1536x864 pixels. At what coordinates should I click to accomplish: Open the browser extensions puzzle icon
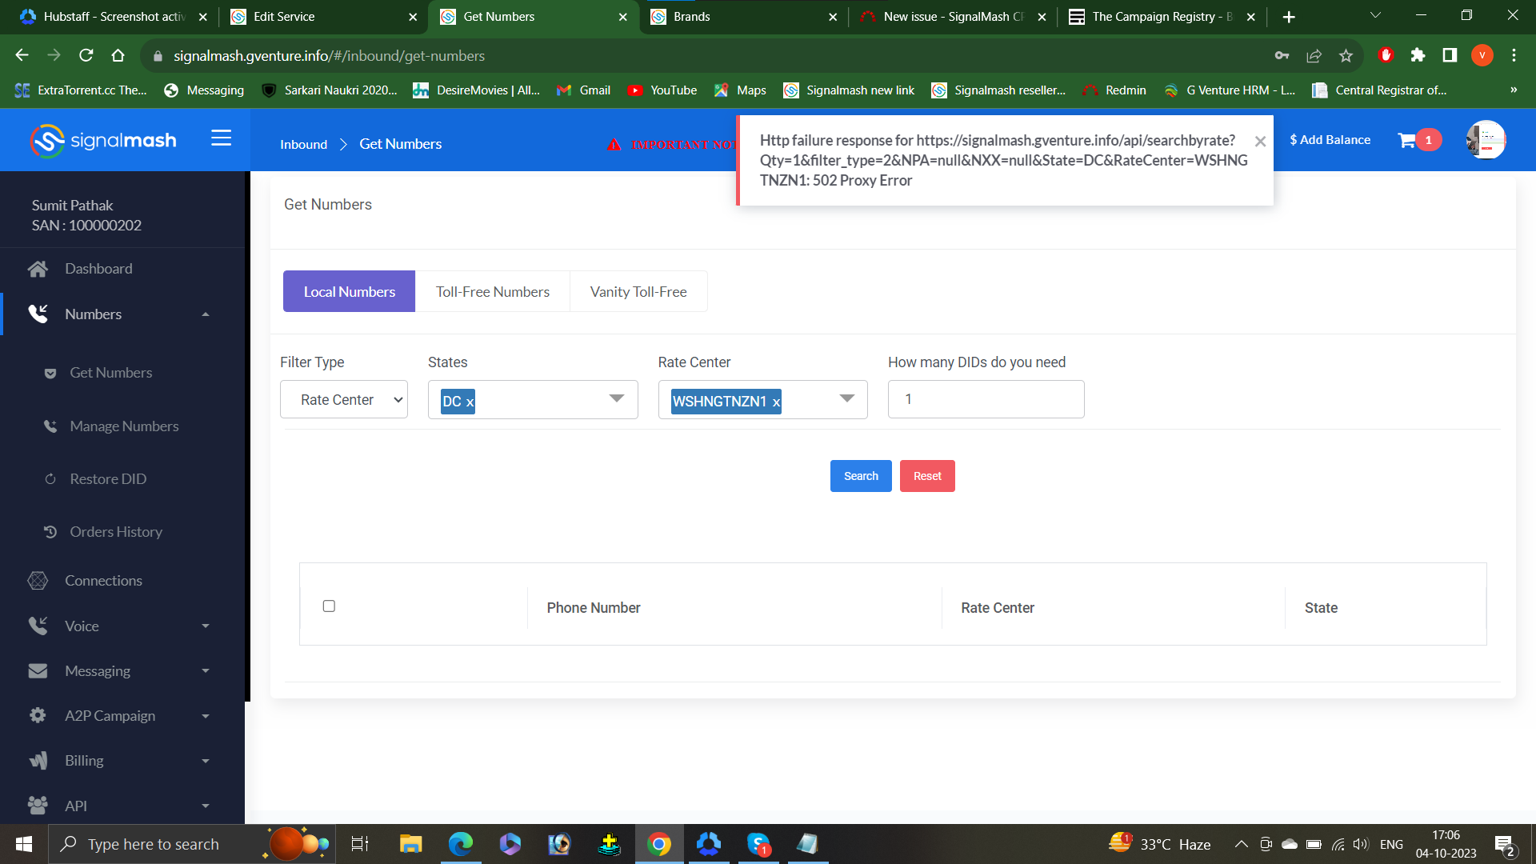(x=1418, y=55)
